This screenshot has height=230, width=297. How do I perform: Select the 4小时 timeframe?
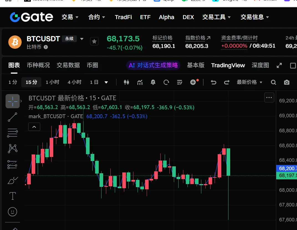tap(75, 82)
